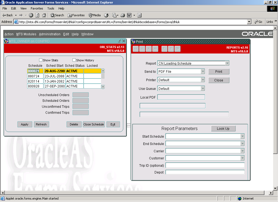The width and height of the screenshot is (278, 202).
Task: Select the 27-SEP-2080 Sched Start cell
Action: point(55,86)
